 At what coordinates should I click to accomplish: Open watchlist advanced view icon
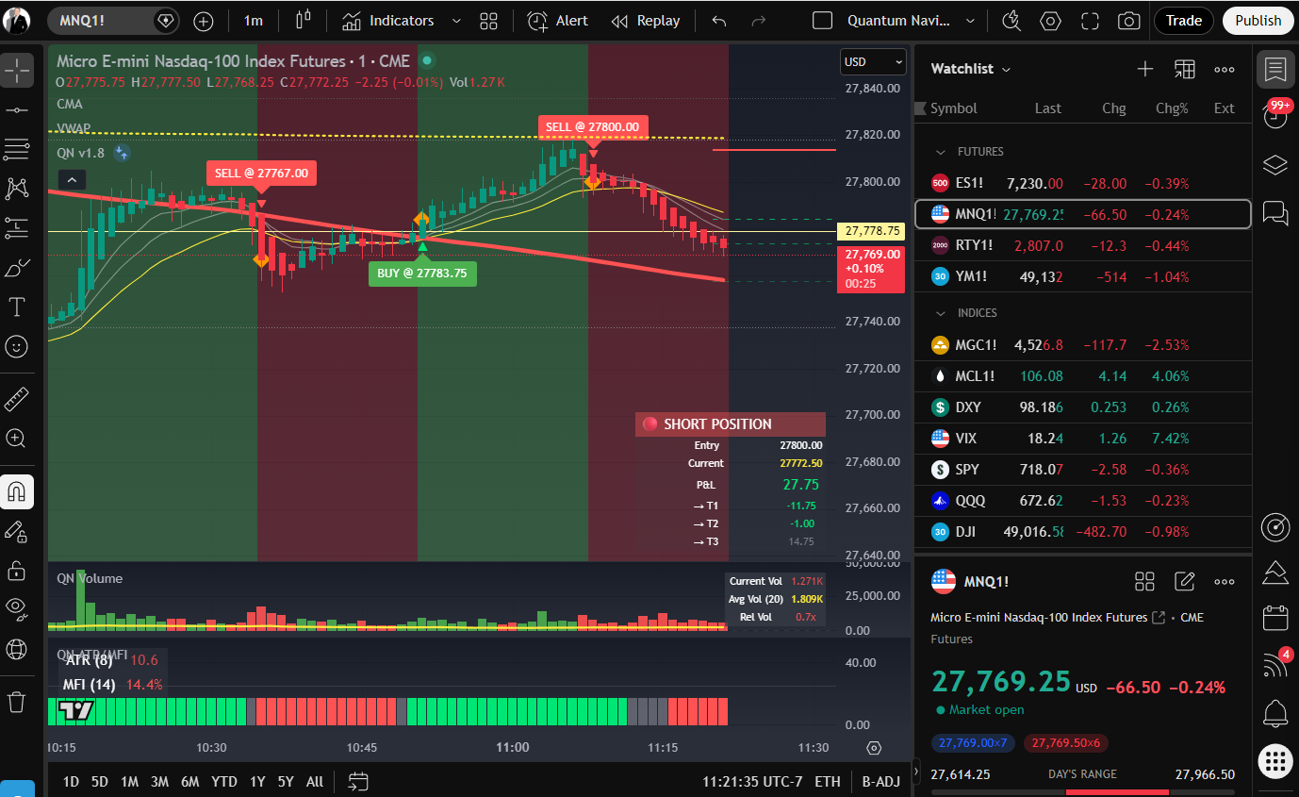tap(1185, 69)
